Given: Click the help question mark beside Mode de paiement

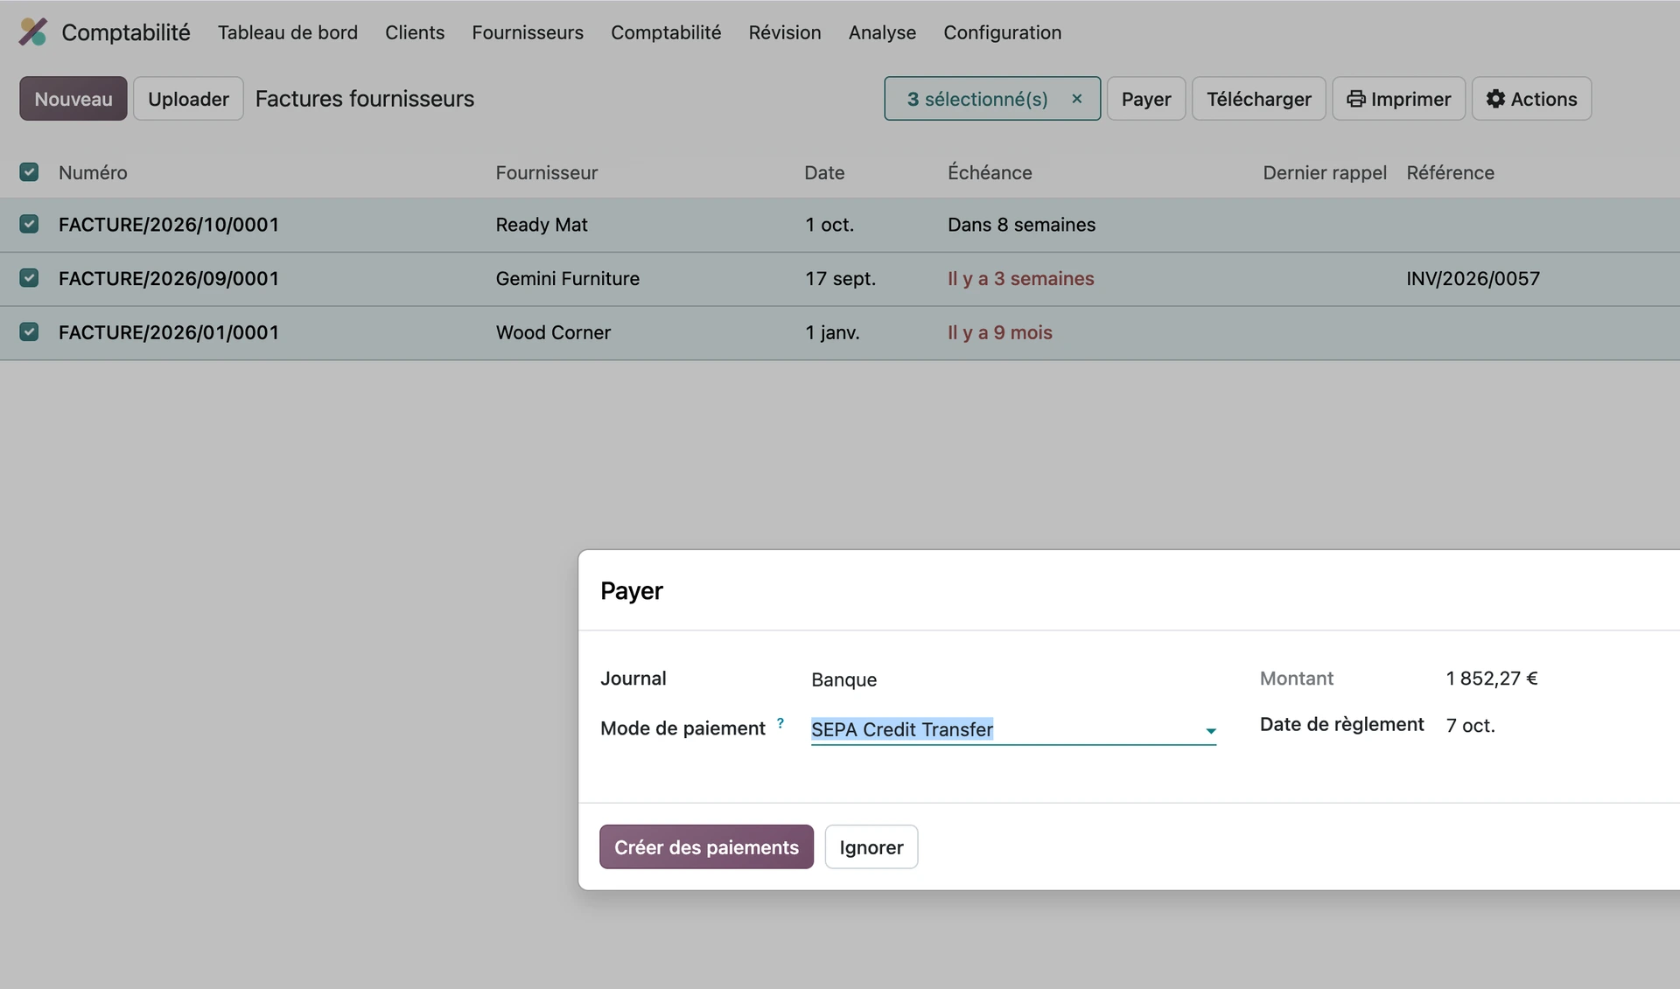Looking at the screenshot, I should coord(780,723).
